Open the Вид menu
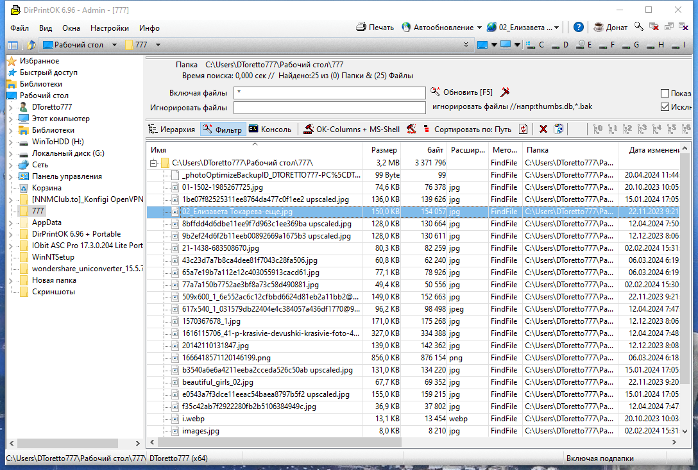Viewport: 698px width, 470px height. point(46,28)
